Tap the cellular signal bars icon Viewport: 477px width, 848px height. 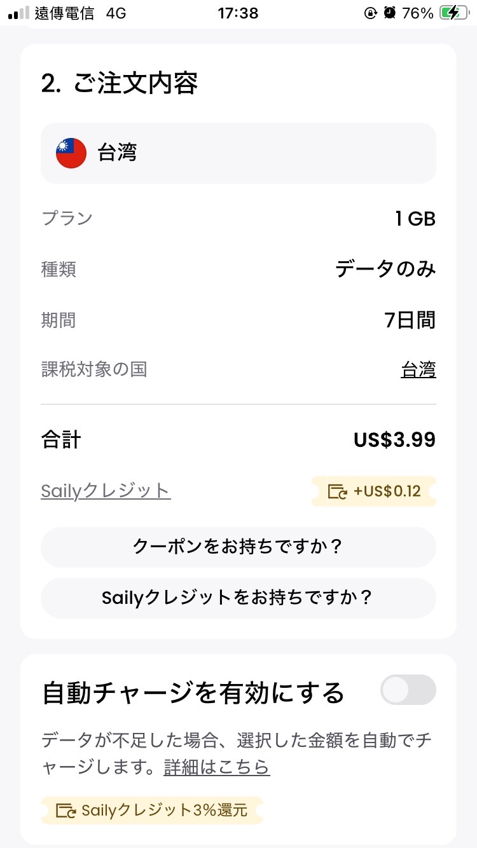point(19,13)
